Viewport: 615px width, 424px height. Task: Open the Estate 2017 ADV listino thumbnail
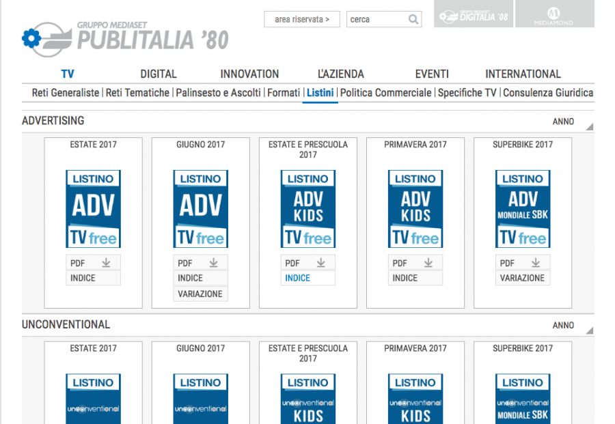(94, 209)
